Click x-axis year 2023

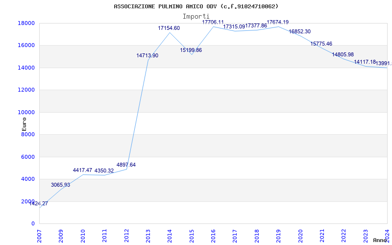366,236
